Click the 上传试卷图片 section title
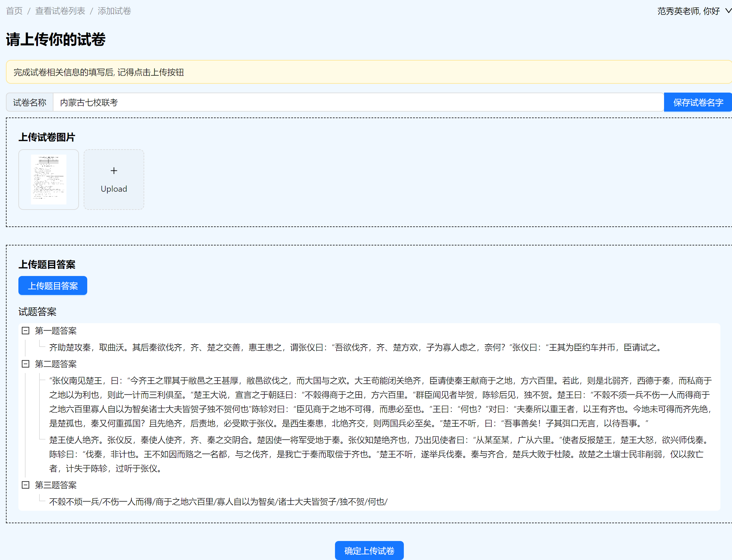Screen dimensions: 732x560 [x=47, y=137]
